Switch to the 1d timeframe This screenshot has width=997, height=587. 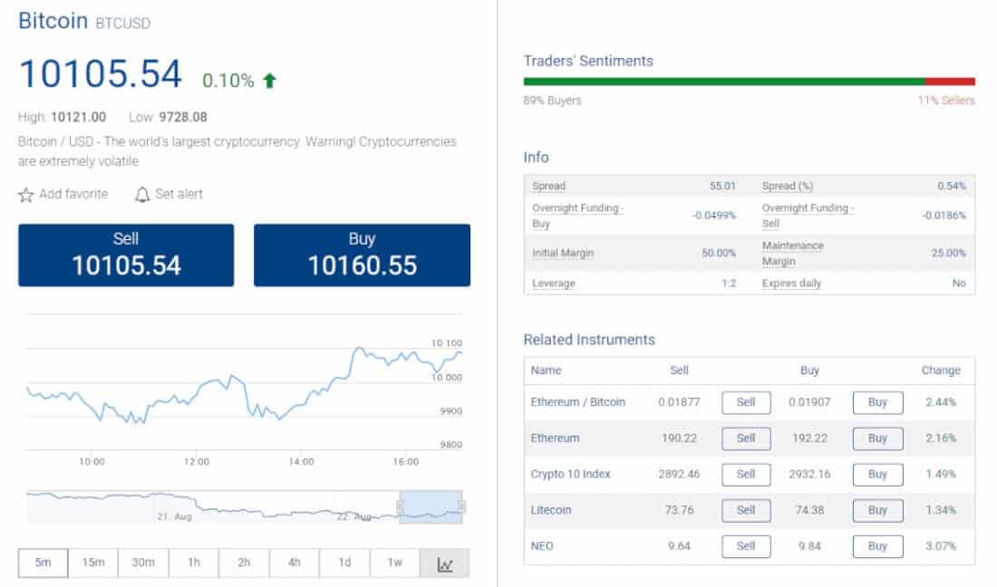point(344,563)
